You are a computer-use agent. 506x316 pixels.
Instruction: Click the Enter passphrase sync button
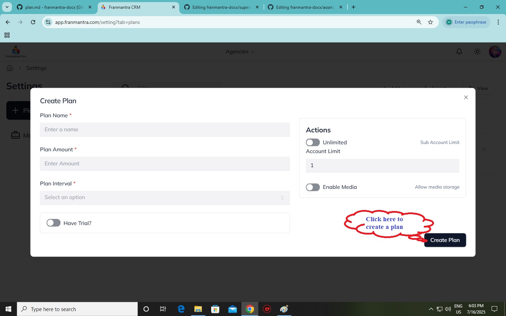pyautogui.click(x=466, y=22)
